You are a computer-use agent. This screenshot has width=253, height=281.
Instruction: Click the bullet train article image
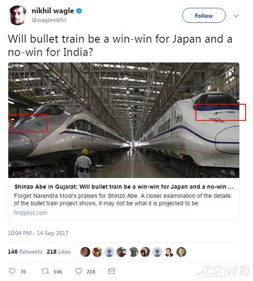(124, 120)
